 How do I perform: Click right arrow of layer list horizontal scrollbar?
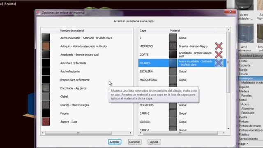[224, 133]
